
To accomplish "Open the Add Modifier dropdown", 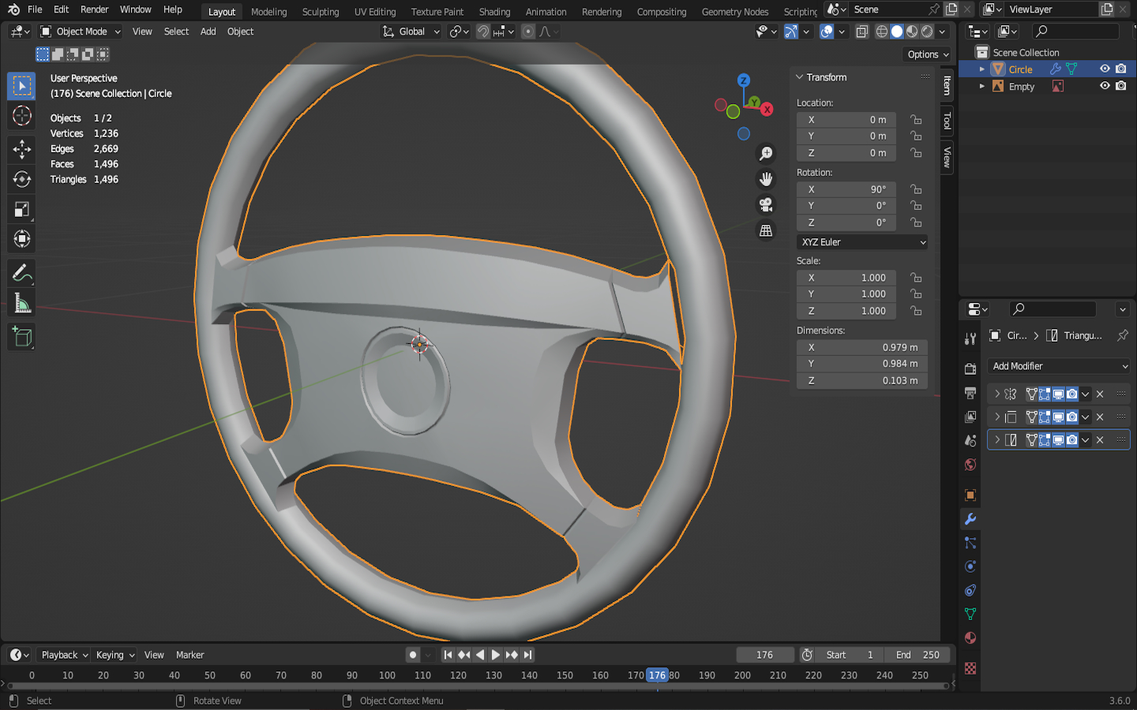I will click(x=1059, y=366).
